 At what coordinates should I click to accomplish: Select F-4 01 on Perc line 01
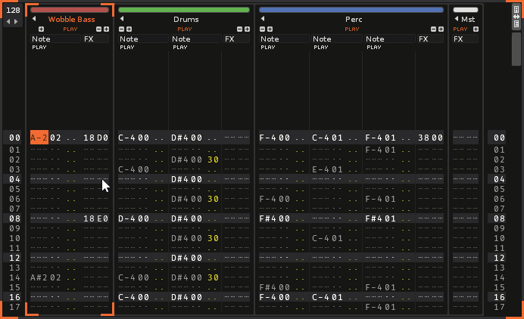point(381,150)
